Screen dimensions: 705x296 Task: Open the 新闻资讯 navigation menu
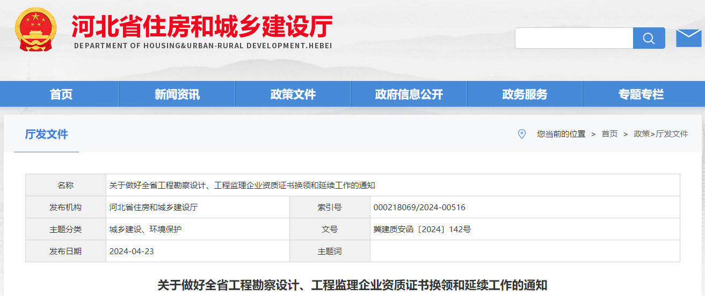coord(177,94)
